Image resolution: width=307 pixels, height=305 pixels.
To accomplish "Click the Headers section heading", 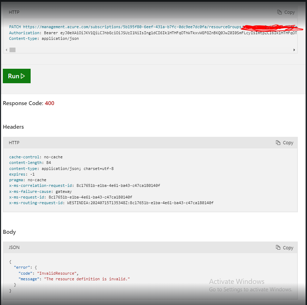I will (x=13, y=127).
